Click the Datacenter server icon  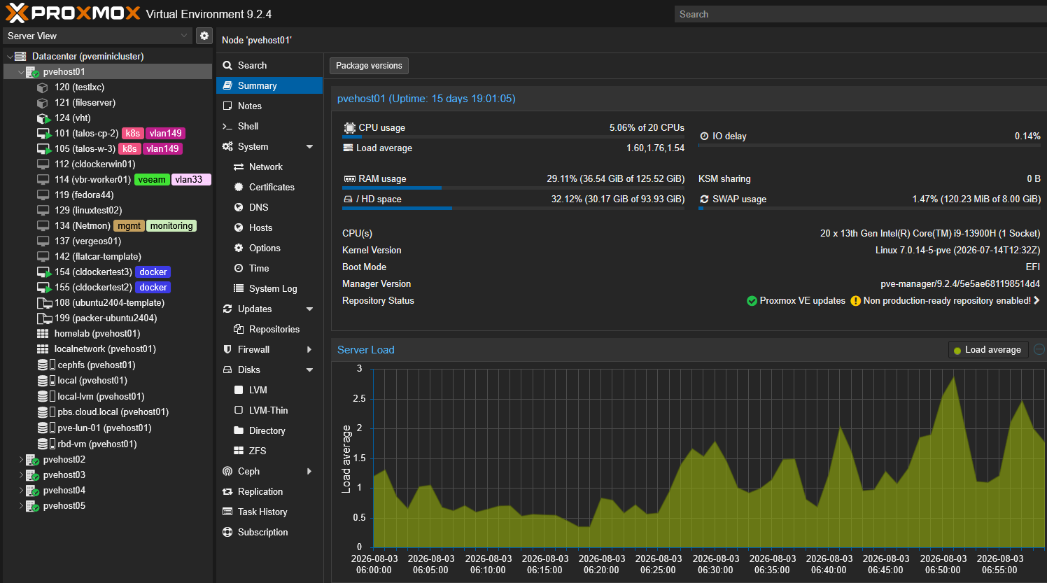[x=20, y=56]
